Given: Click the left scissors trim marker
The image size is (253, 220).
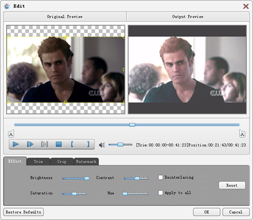Looking at the screenshot, I should click(11, 134).
